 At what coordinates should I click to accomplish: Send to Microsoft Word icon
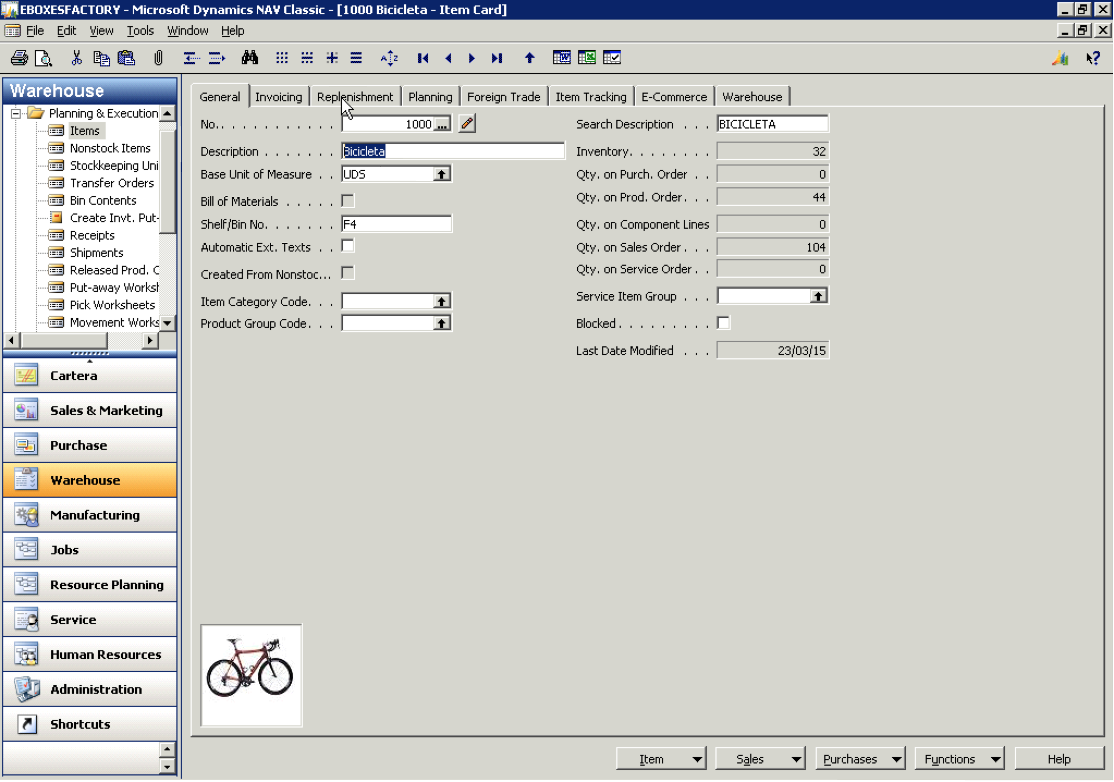click(x=561, y=58)
